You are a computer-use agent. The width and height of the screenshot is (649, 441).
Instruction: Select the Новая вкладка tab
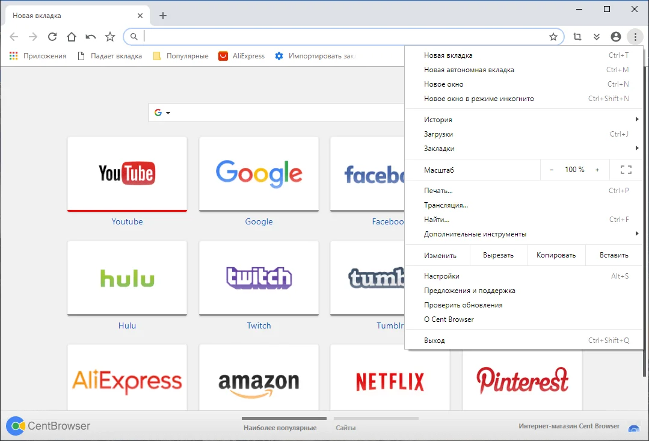click(77, 16)
